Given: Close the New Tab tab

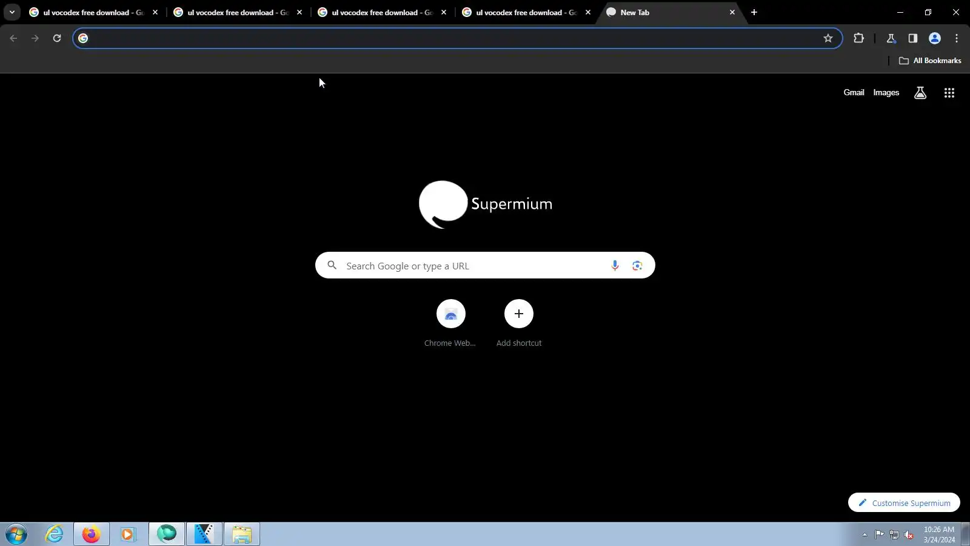Looking at the screenshot, I should point(732,12).
